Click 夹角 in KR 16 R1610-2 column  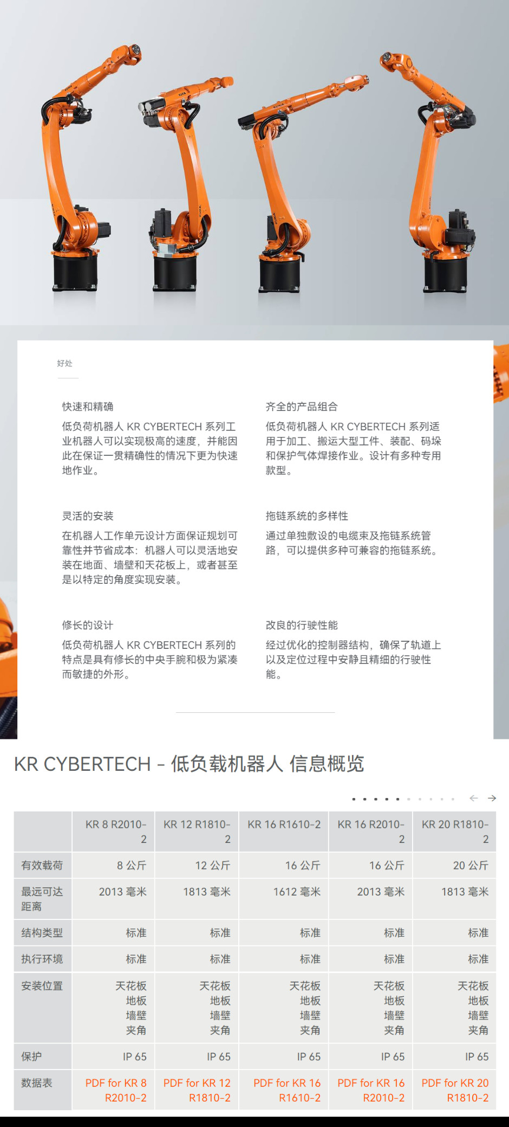point(310,1031)
